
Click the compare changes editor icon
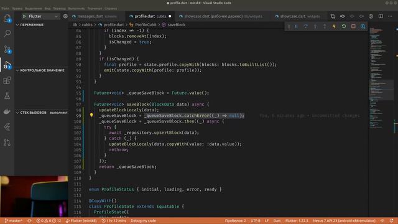pyautogui.click(x=333, y=16)
